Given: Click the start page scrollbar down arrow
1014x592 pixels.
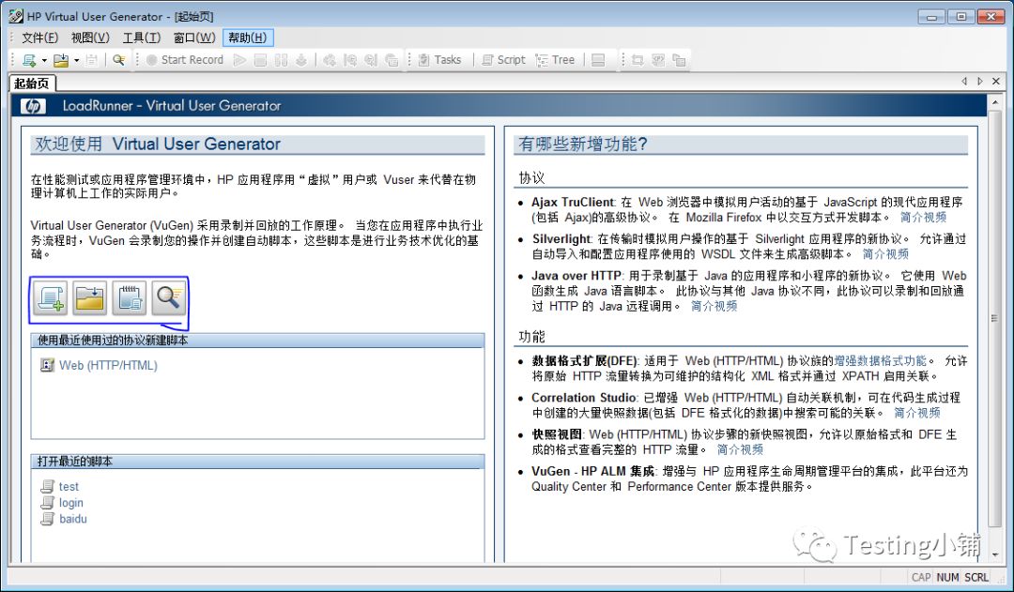Looking at the screenshot, I should tap(996, 554).
